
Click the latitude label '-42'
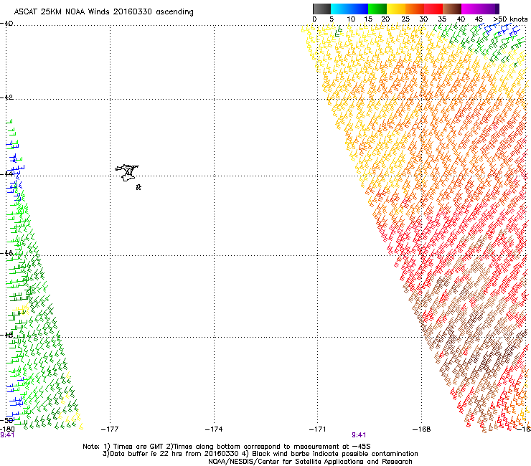coord(6,97)
